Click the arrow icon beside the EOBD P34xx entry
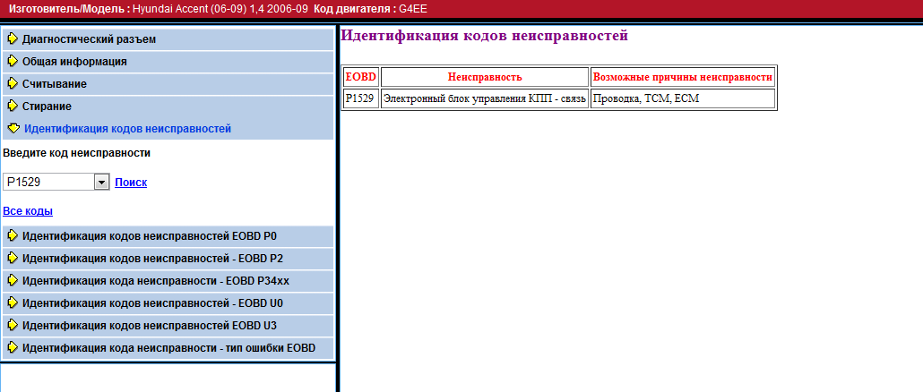Image resolution: width=923 pixels, height=392 pixels. point(13,281)
